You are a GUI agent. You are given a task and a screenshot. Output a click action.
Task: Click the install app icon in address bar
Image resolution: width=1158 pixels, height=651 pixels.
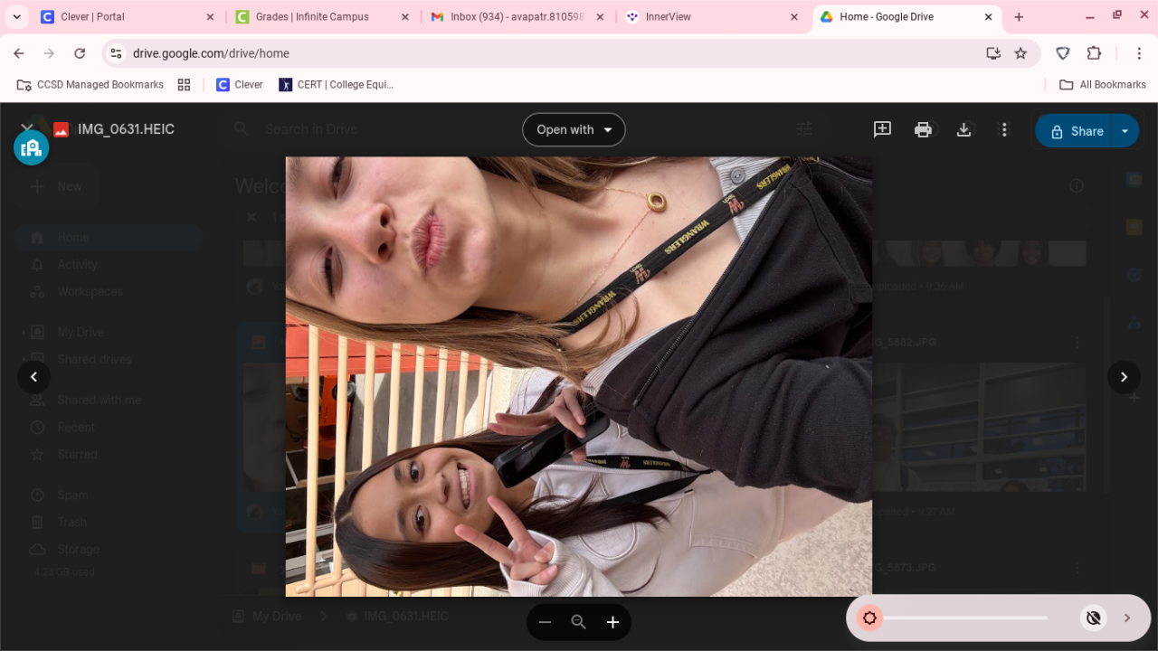tap(993, 53)
